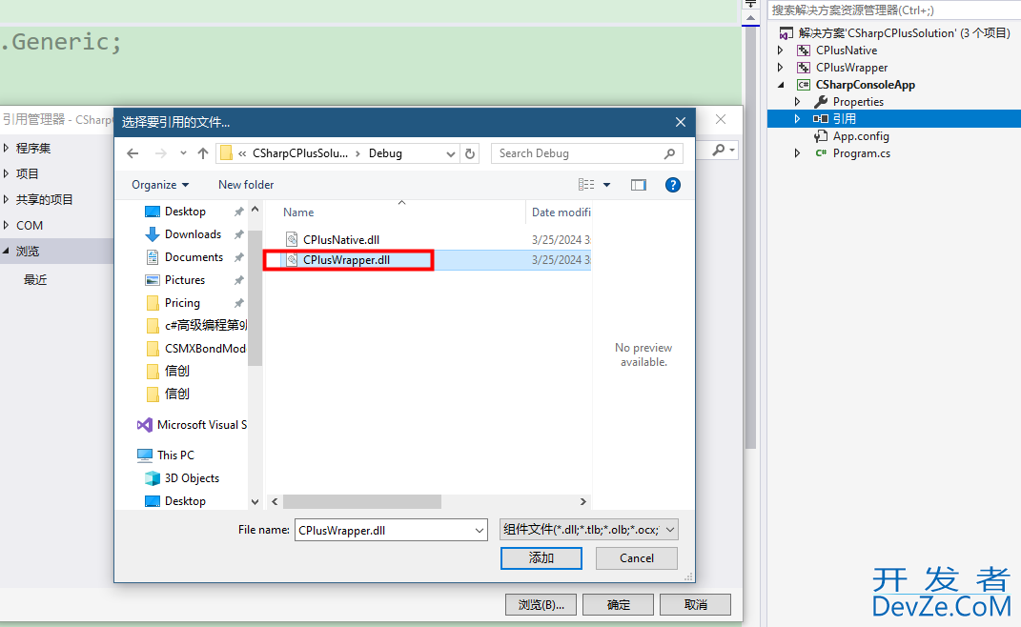The width and height of the screenshot is (1021, 627).
Task: Go forward in file dialog
Action: click(x=160, y=153)
